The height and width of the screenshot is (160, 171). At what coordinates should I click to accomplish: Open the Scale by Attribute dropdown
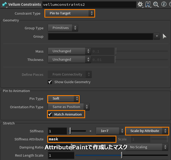point(147,131)
